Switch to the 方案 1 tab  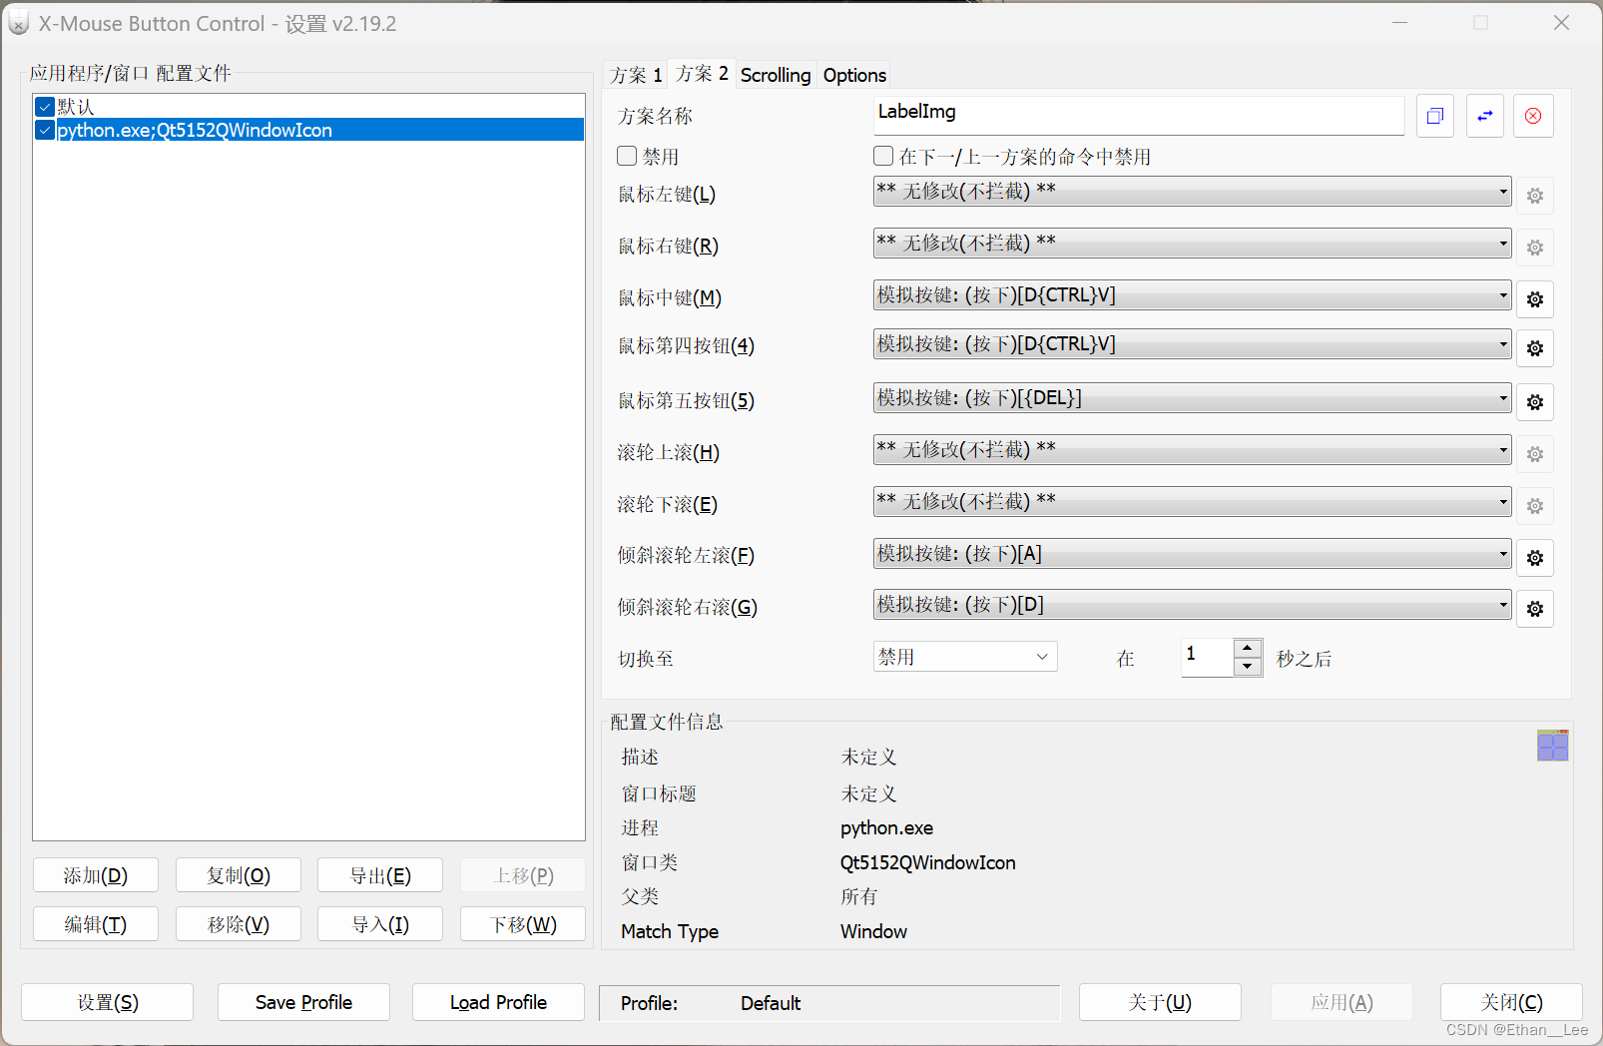pyautogui.click(x=636, y=75)
